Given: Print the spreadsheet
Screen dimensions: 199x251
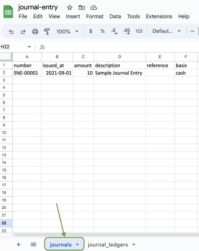Looking at the screenshot, I should point(35,31).
